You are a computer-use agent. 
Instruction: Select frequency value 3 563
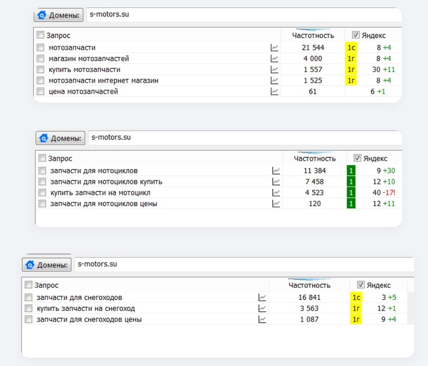pyautogui.click(x=309, y=308)
